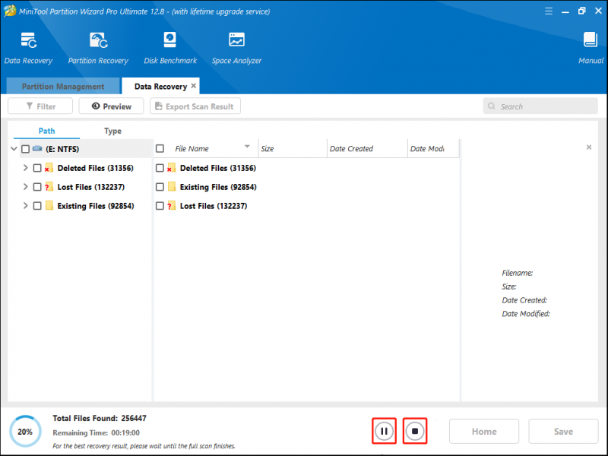Sort by the Size column header

[x=293, y=148]
